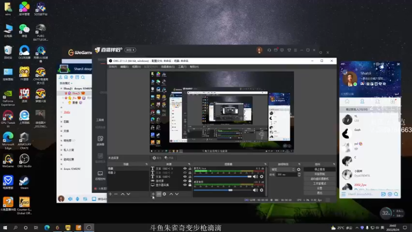Click start virtual camera button
This screenshot has height=232, width=412.
coord(319,179)
